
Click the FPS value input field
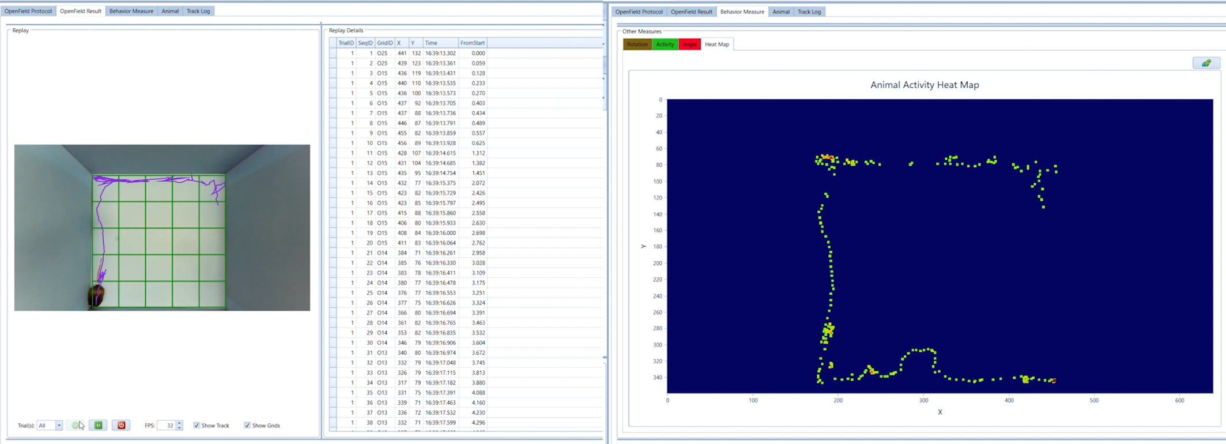point(167,426)
